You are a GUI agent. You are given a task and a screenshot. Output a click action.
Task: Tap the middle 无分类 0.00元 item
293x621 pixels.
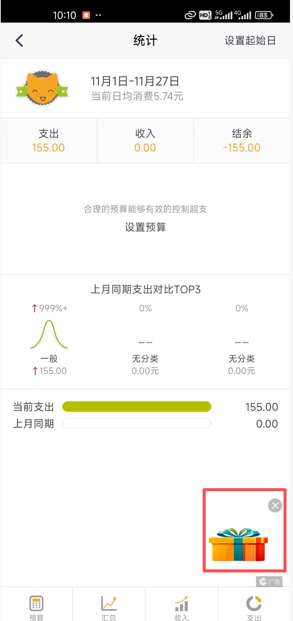(x=145, y=364)
